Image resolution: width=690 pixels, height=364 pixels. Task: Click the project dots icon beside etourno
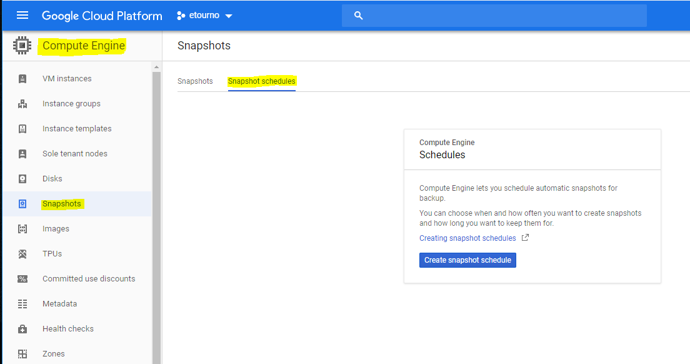[x=181, y=16]
